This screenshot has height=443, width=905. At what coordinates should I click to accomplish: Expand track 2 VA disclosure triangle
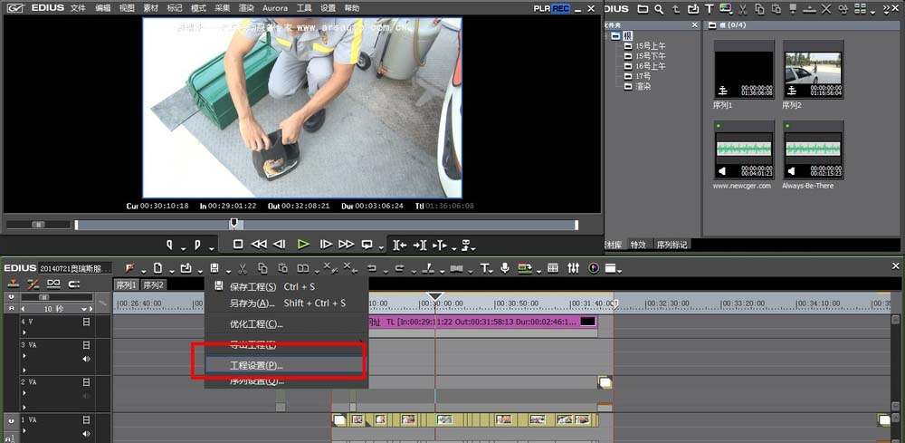[24, 394]
